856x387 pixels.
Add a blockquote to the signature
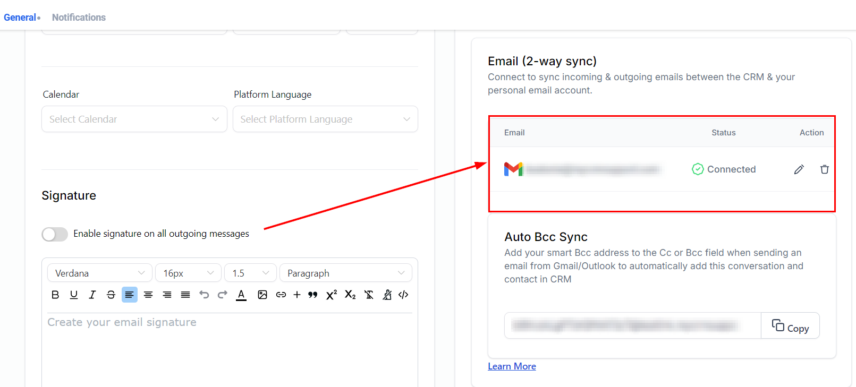click(x=313, y=295)
